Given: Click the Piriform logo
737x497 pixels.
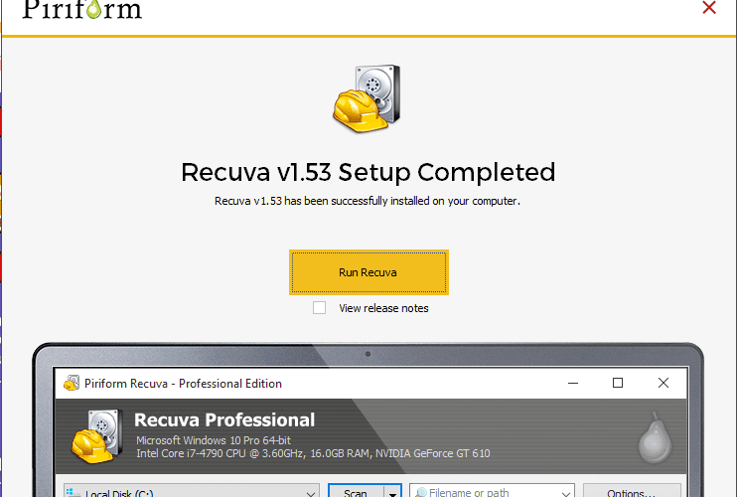Looking at the screenshot, I should tap(81, 9).
